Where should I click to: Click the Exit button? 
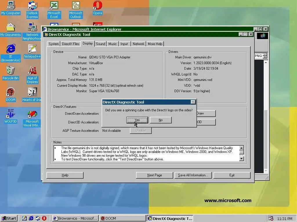[x=232, y=175]
